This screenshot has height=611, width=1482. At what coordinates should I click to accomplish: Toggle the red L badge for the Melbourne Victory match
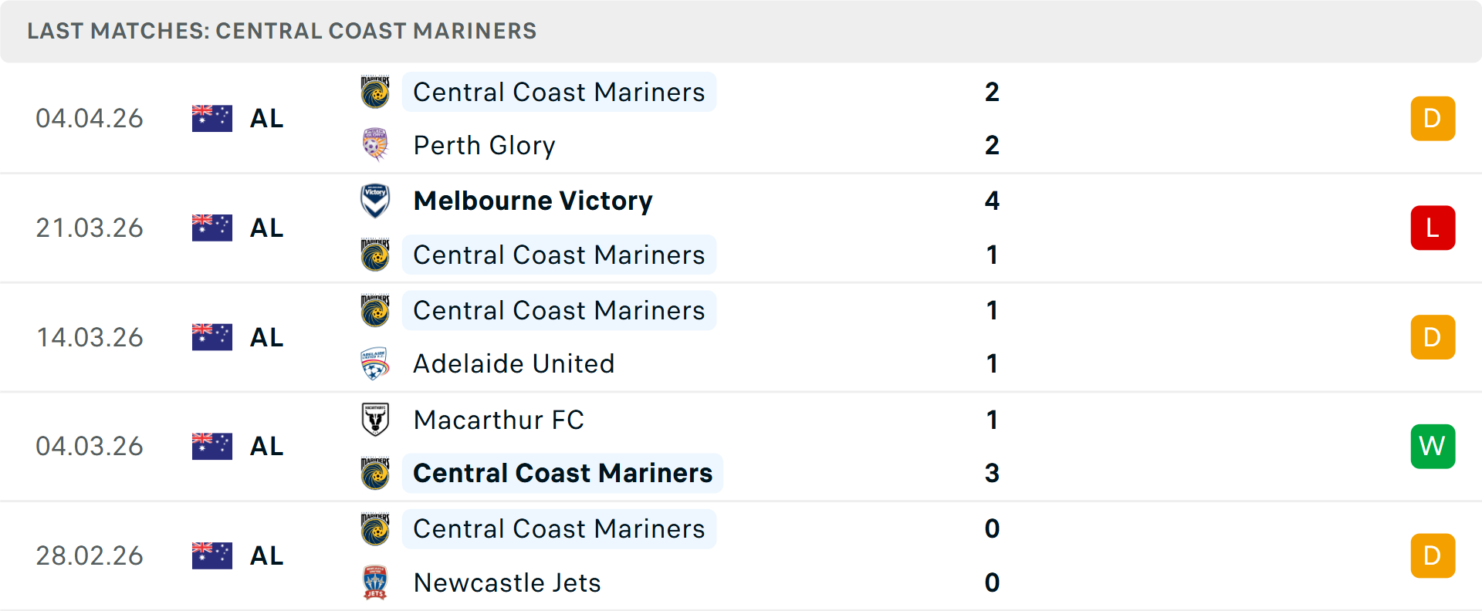click(1433, 228)
